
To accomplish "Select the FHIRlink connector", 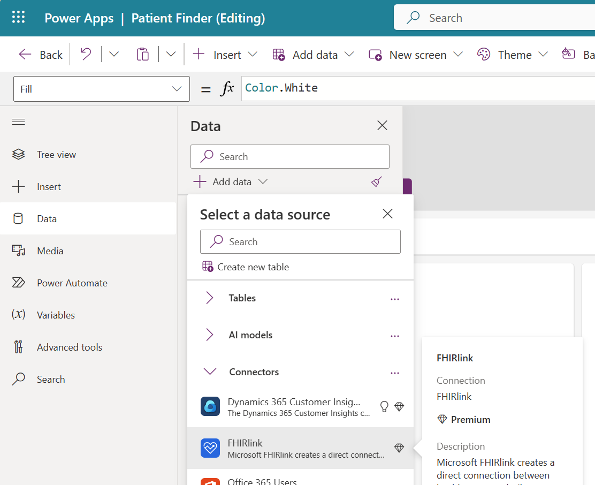I will pyautogui.click(x=300, y=448).
